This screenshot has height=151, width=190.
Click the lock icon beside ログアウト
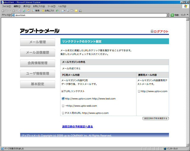pyautogui.click(x=152, y=31)
